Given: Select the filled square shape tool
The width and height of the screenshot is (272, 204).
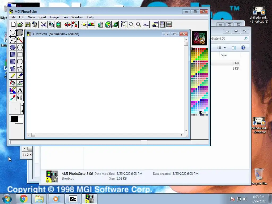Looking at the screenshot, I should pyautogui.click(x=13, y=54).
